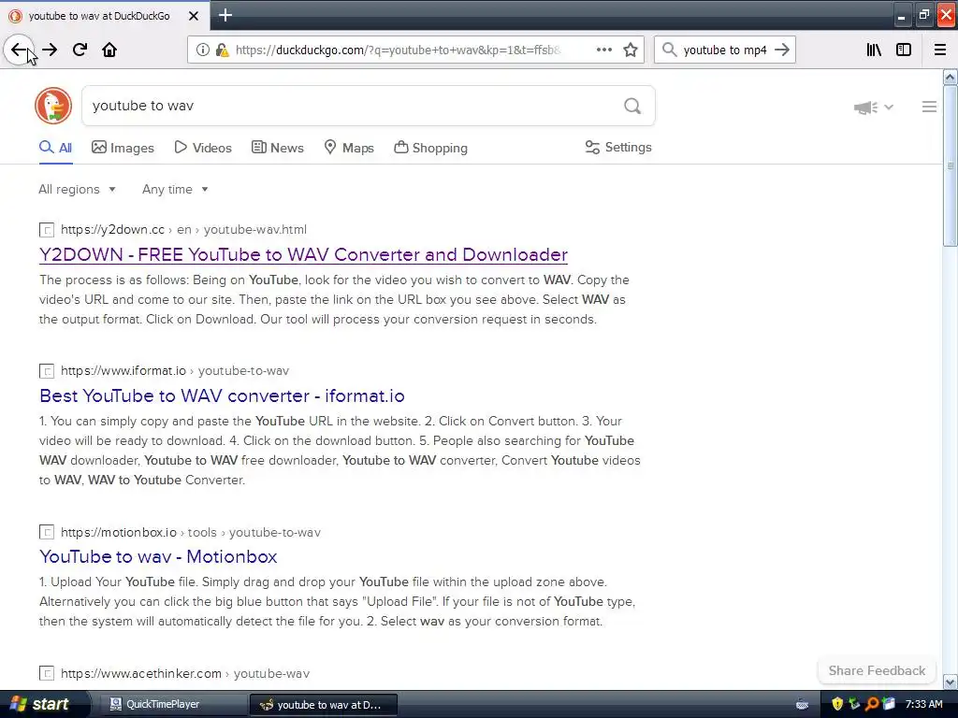The image size is (958, 718).
Task: Click the iformat.io result URL
Action: point(175,370)
